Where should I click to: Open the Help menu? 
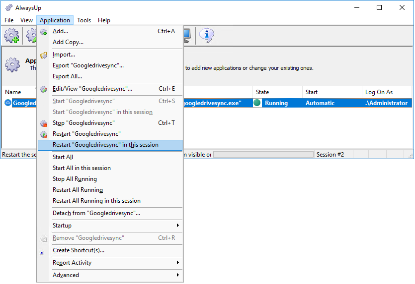click(x=104, y=20)
